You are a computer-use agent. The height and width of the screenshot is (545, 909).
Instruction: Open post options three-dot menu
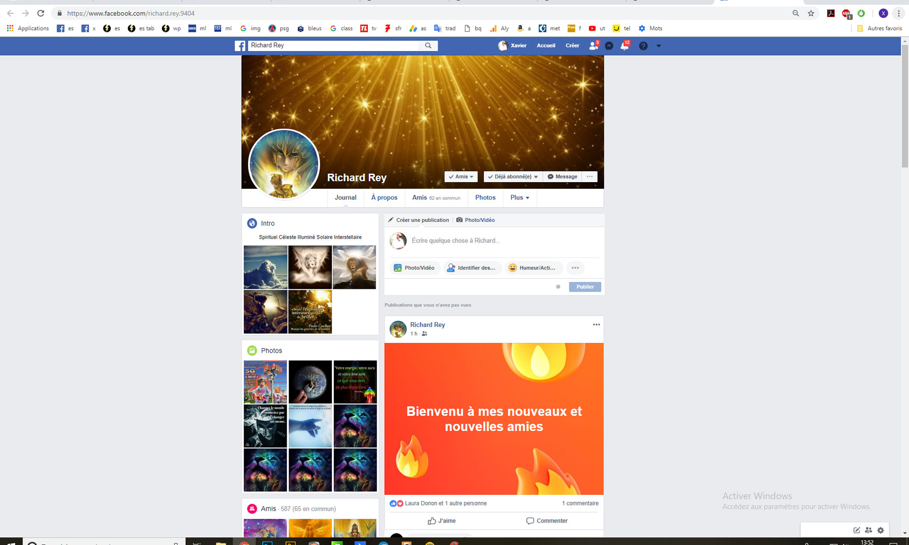coord(596,325)
